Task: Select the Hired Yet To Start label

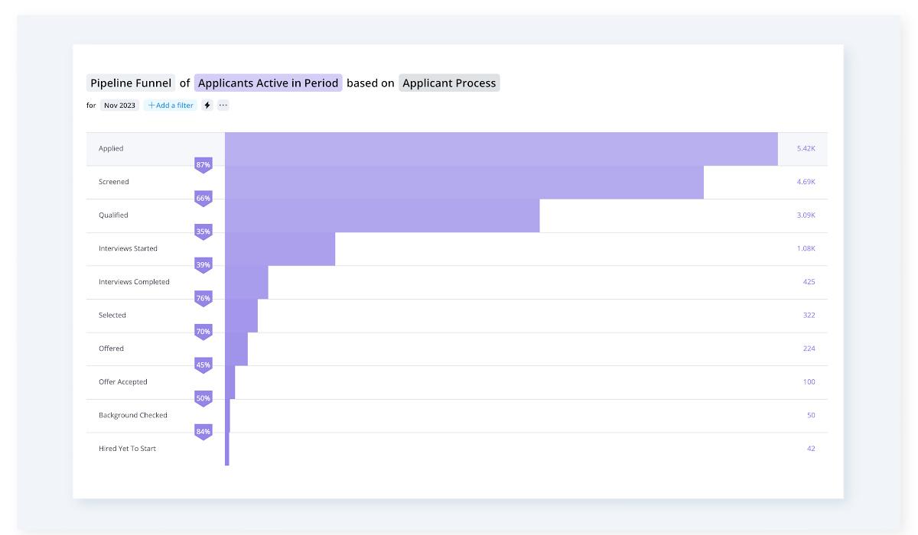Action: pyautogui.click(x=127, y=449)
